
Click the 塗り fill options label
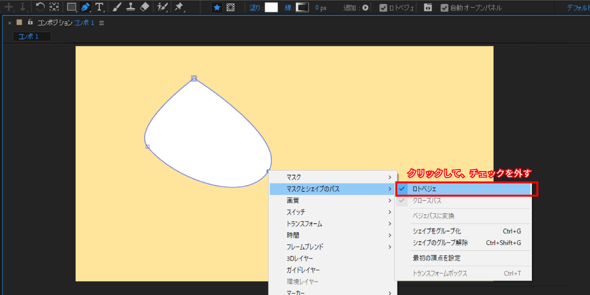tap(255, 8)
